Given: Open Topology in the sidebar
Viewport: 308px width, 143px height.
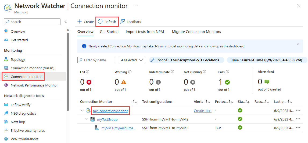Looking at the screenshot, I should [18, 59].
